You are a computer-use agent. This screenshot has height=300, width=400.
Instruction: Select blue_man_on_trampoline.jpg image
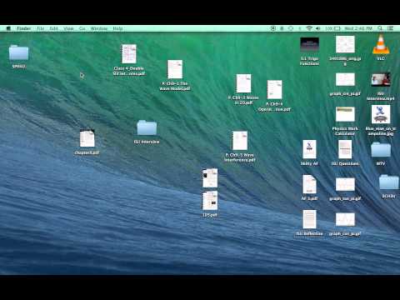pyautogui.click(x=381, y=114)
